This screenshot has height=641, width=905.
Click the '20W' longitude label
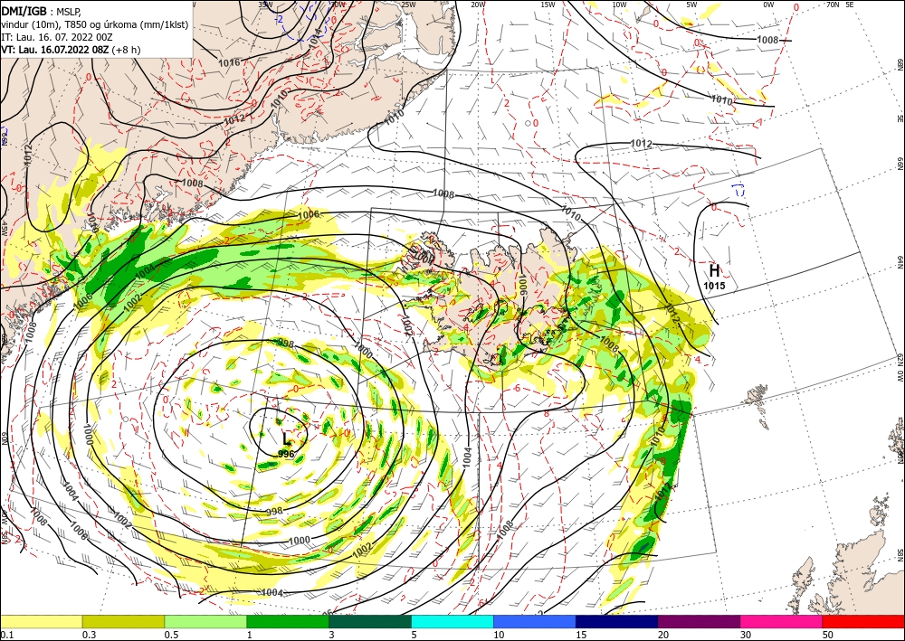pyautogui.click(x=478, y=5)
